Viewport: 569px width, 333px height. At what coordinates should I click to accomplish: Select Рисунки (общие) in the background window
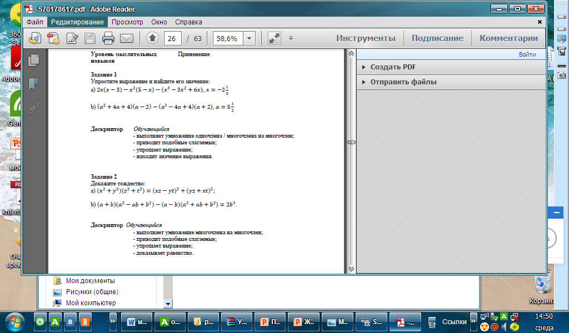click(x=92, y=292)
